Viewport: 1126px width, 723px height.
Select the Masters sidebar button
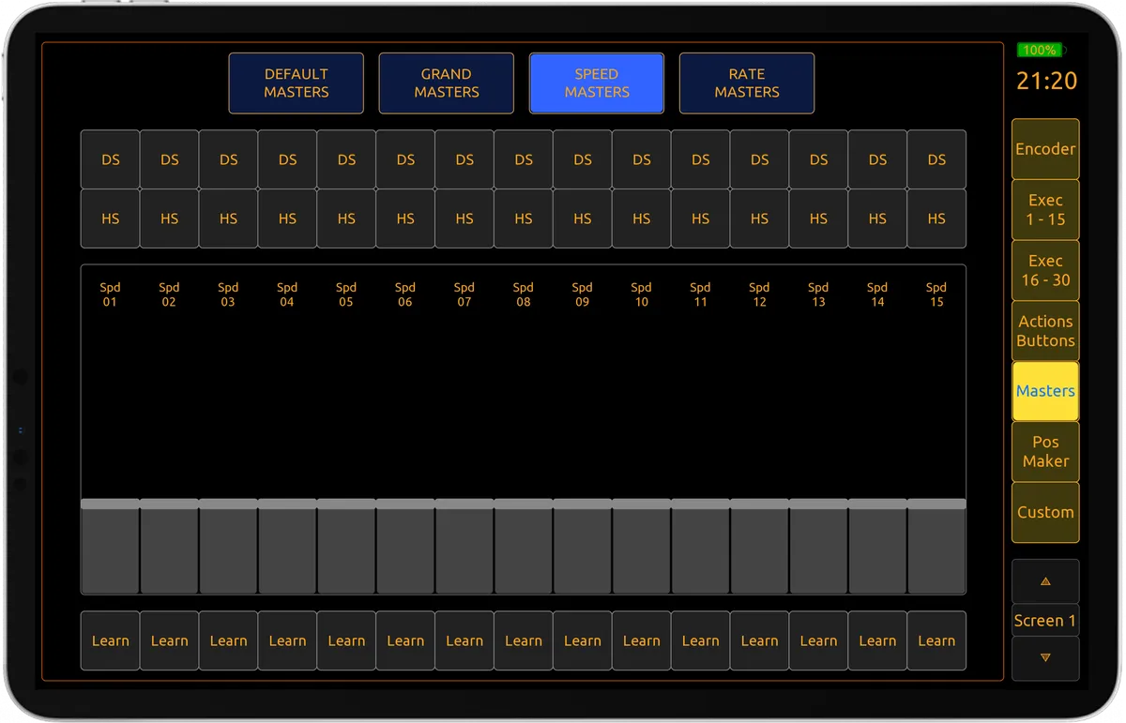1045,391
